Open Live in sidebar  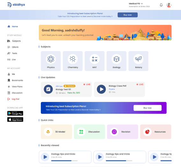(11, 60)
